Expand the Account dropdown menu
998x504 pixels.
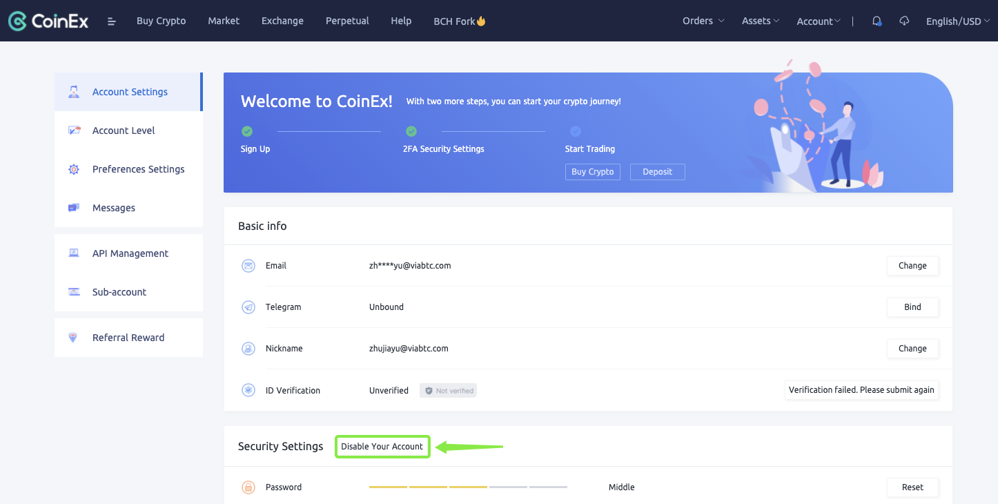point(818,21)
